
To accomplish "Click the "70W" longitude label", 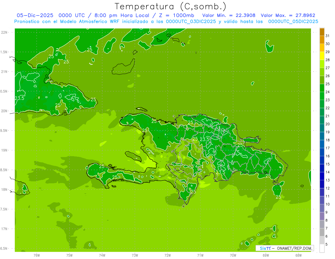I will click(233, 255).
